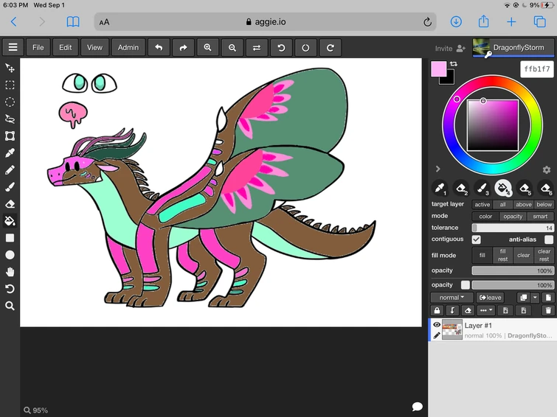Viewport: 557px width, 417px height.
Task: Click the undo arrow button
Action: click(x=159, y=48)
